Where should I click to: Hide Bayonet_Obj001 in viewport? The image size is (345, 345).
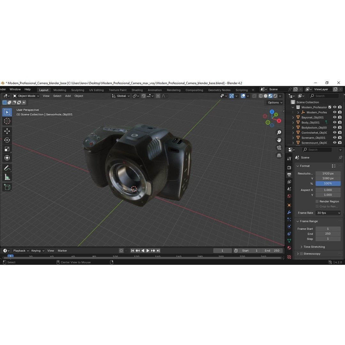(x=335, y=117)
